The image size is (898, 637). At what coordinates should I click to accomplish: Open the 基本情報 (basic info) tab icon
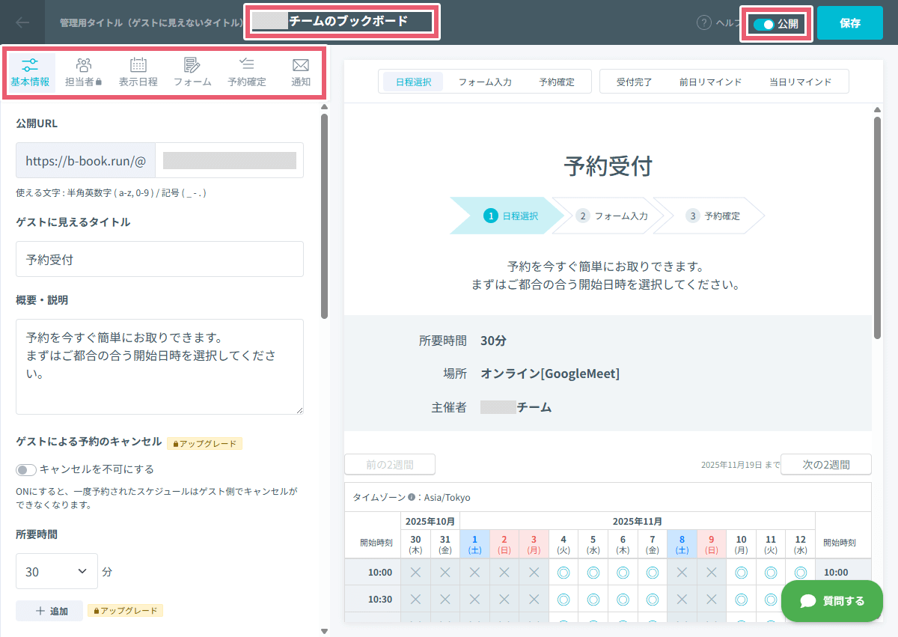30,72
